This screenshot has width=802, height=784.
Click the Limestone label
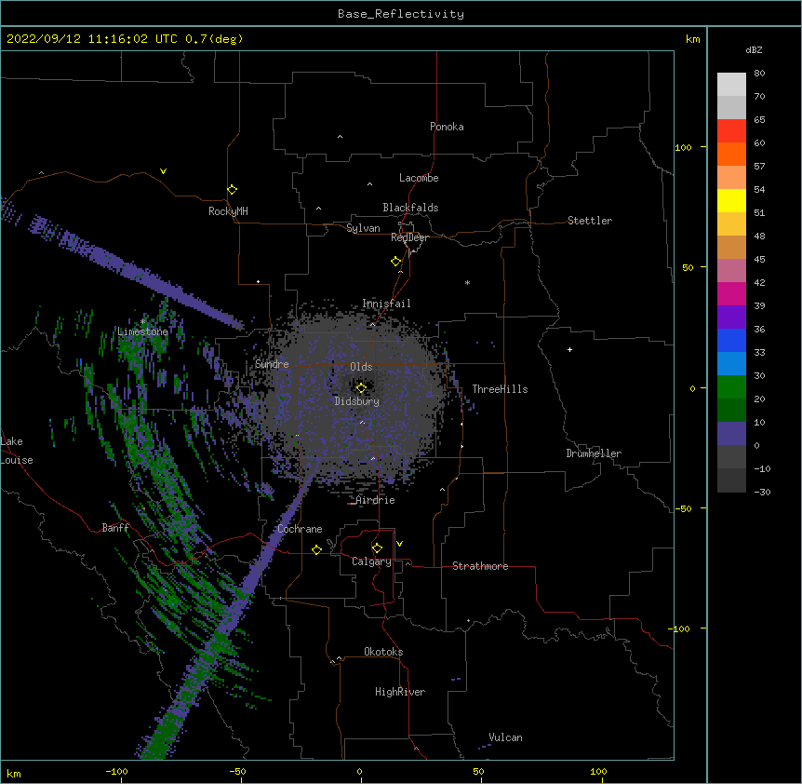pyautogui.click(x=142, y=331)
